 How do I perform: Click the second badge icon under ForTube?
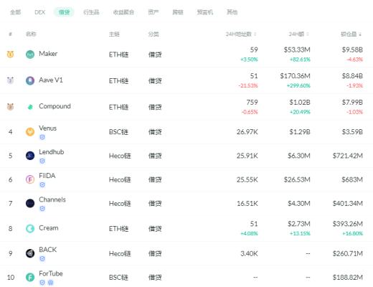(x=50, y=283)
